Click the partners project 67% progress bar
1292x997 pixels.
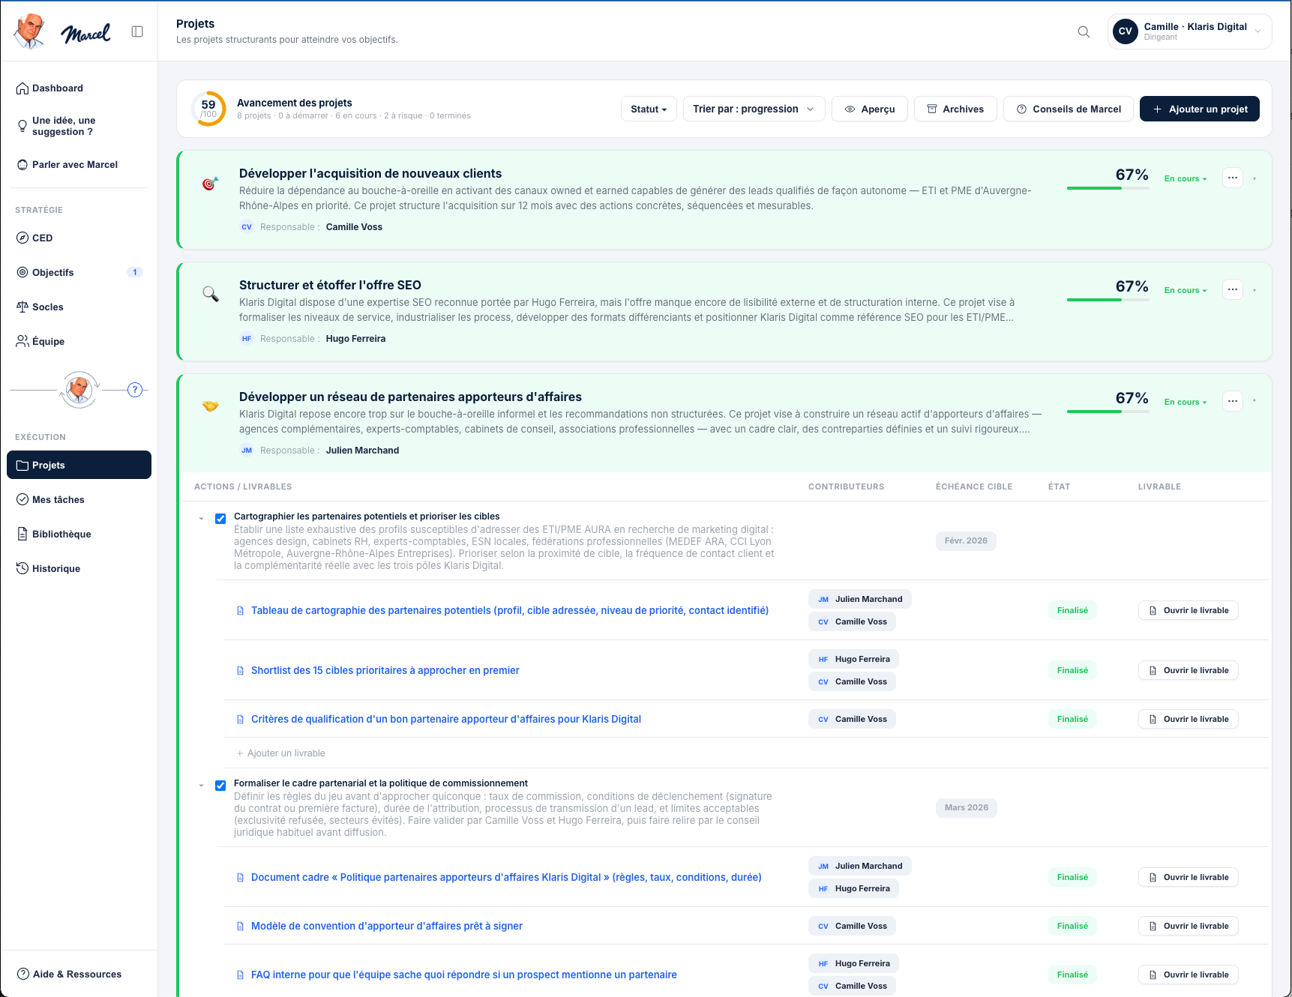(1108, 412)
